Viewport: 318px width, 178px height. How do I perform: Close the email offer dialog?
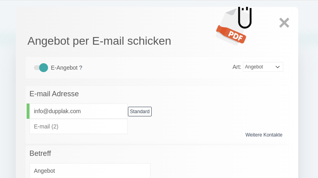pyautogui.click(x=284, y=23)
